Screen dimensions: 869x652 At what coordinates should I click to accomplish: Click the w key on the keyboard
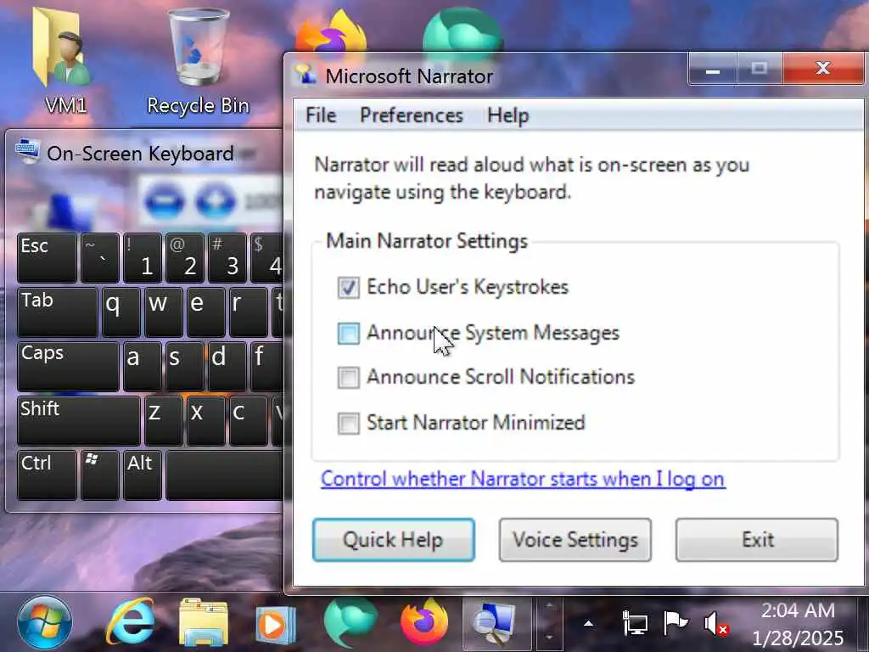(164, 312)
